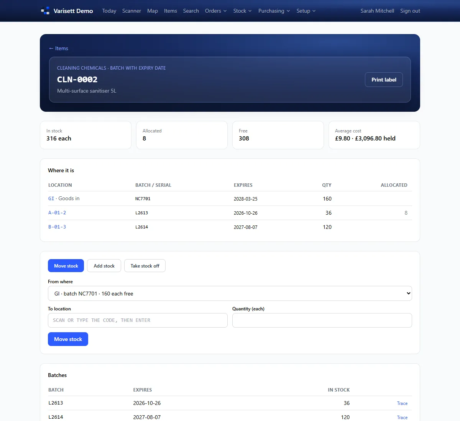This screenshot has height=421, width=460.
Task: Go to the Map page
Action: coord(153,11)
